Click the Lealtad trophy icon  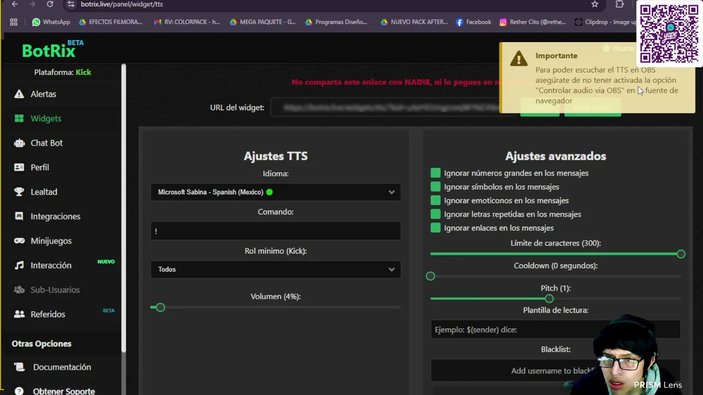click(19, 192)
